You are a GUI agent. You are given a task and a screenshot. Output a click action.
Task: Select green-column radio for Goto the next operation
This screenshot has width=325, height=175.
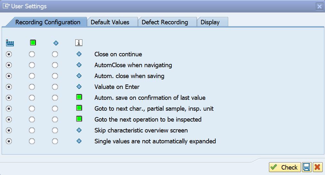coord(32,119)
